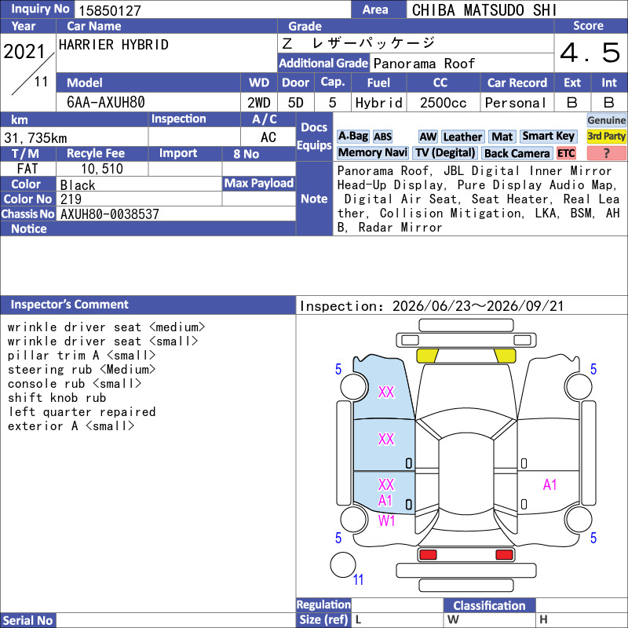Select the Back Camera badge
The height and width of the screenshot is (628, 628).
[x=517, y=153]
